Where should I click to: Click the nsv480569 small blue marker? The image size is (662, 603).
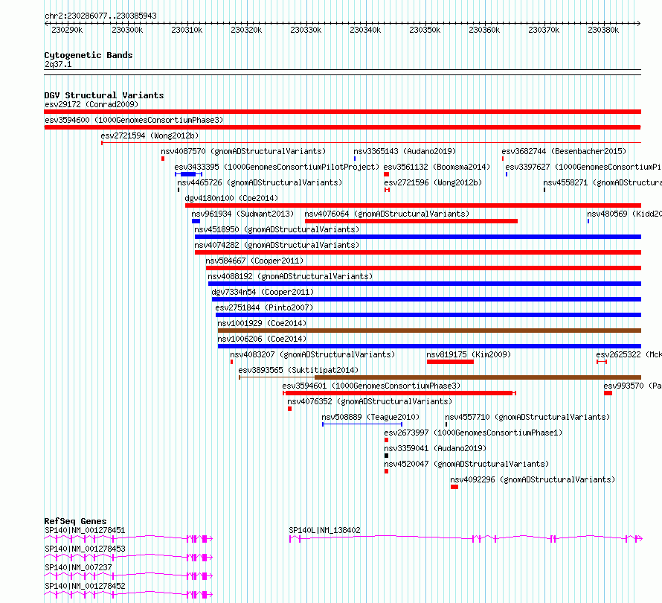pyautogui.click(x=588, y=221)
